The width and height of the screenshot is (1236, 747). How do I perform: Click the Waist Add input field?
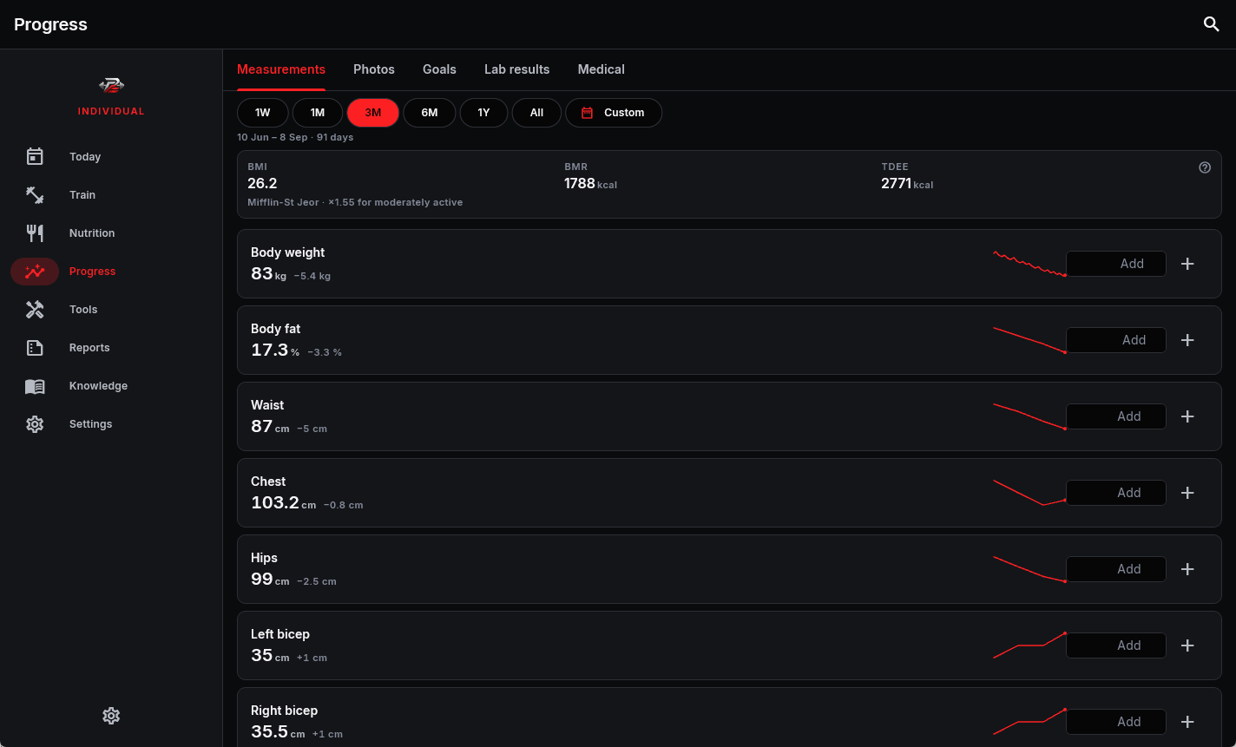click(x=1115, y=416)
